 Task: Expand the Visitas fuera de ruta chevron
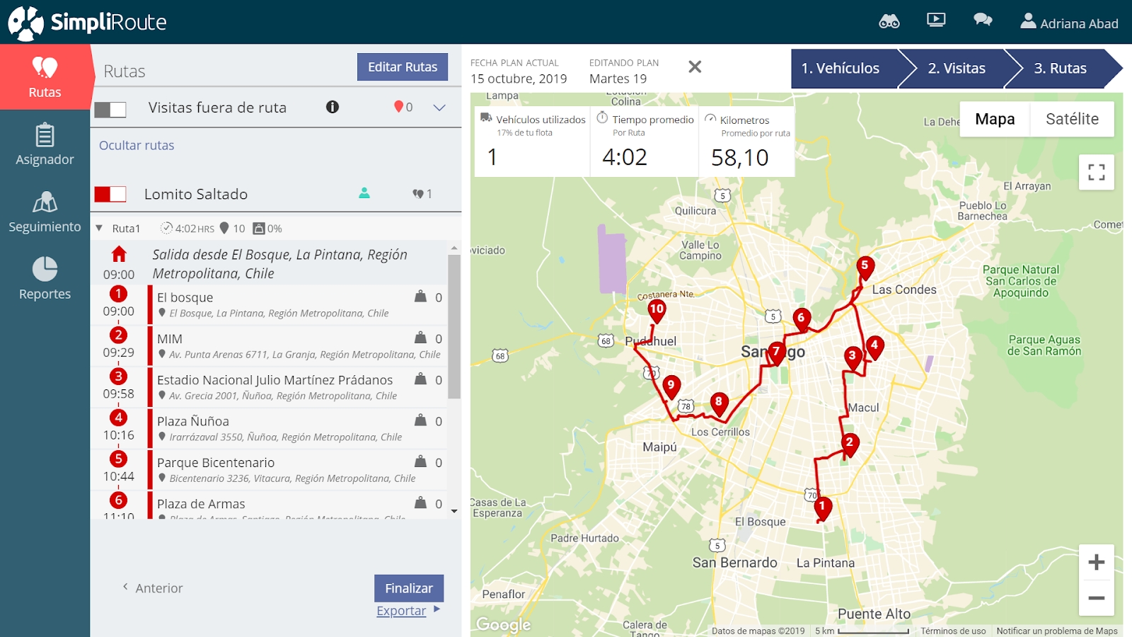point(439,108)
